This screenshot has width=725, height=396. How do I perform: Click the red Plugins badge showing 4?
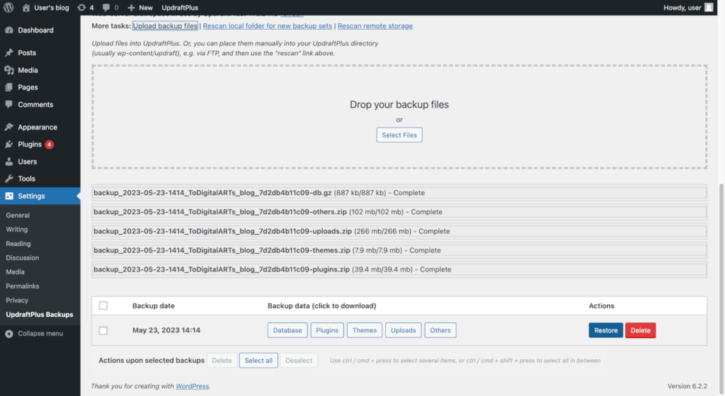[49, 144]
